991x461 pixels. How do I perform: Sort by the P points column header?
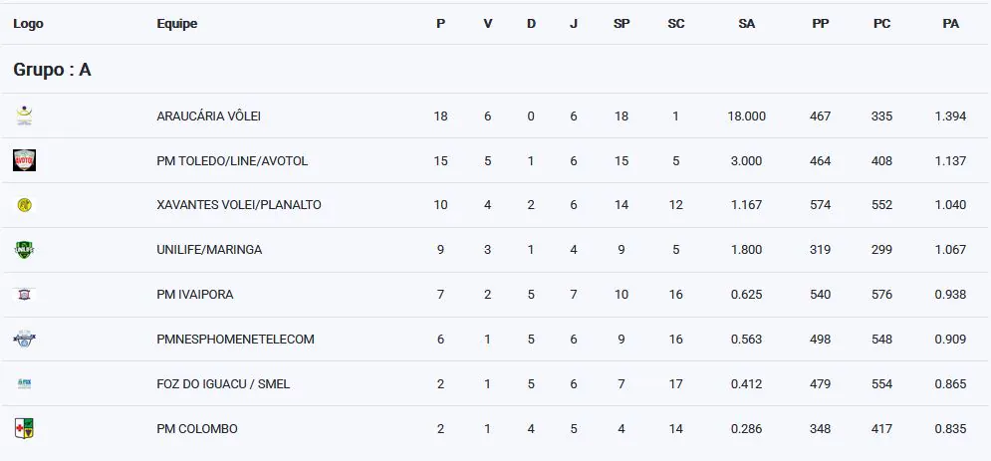(440, 24)
